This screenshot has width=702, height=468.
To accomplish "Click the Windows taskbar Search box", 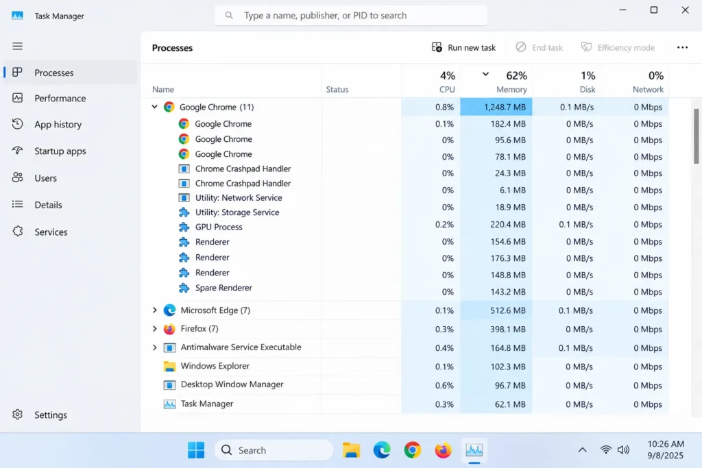I will 274,450.
